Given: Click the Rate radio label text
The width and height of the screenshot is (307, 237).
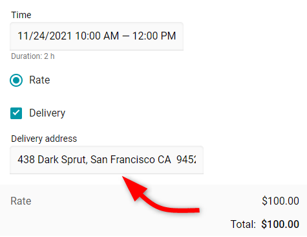Looking at the screenshot, I should (x=39, y=80).
